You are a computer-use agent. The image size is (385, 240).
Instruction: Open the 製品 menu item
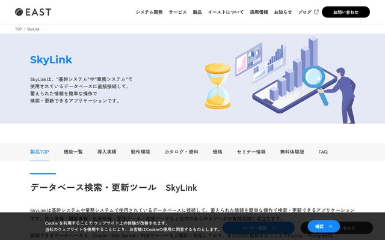[x=197, y=12]
